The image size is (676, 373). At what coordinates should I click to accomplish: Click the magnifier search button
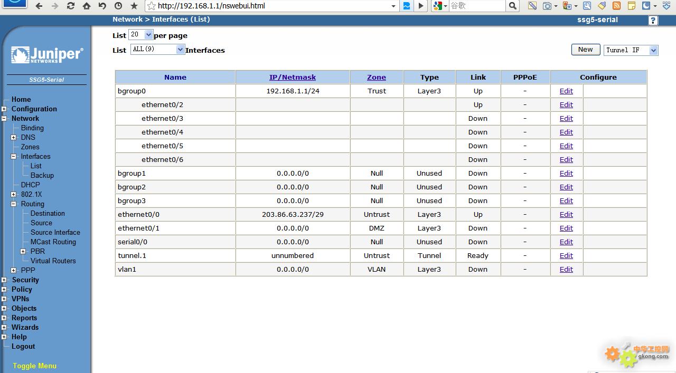pos(512,6)
